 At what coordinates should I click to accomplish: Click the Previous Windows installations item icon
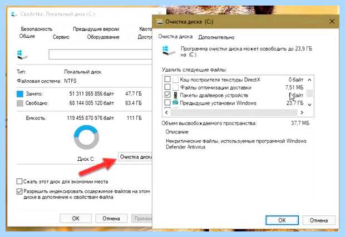tap(175, 102)
